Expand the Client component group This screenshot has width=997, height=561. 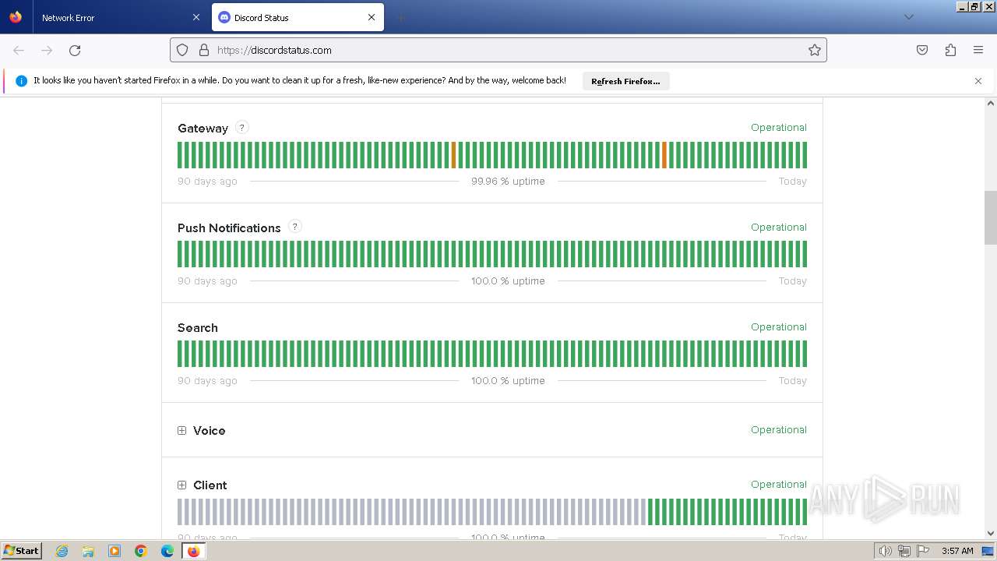click(181, 485)
